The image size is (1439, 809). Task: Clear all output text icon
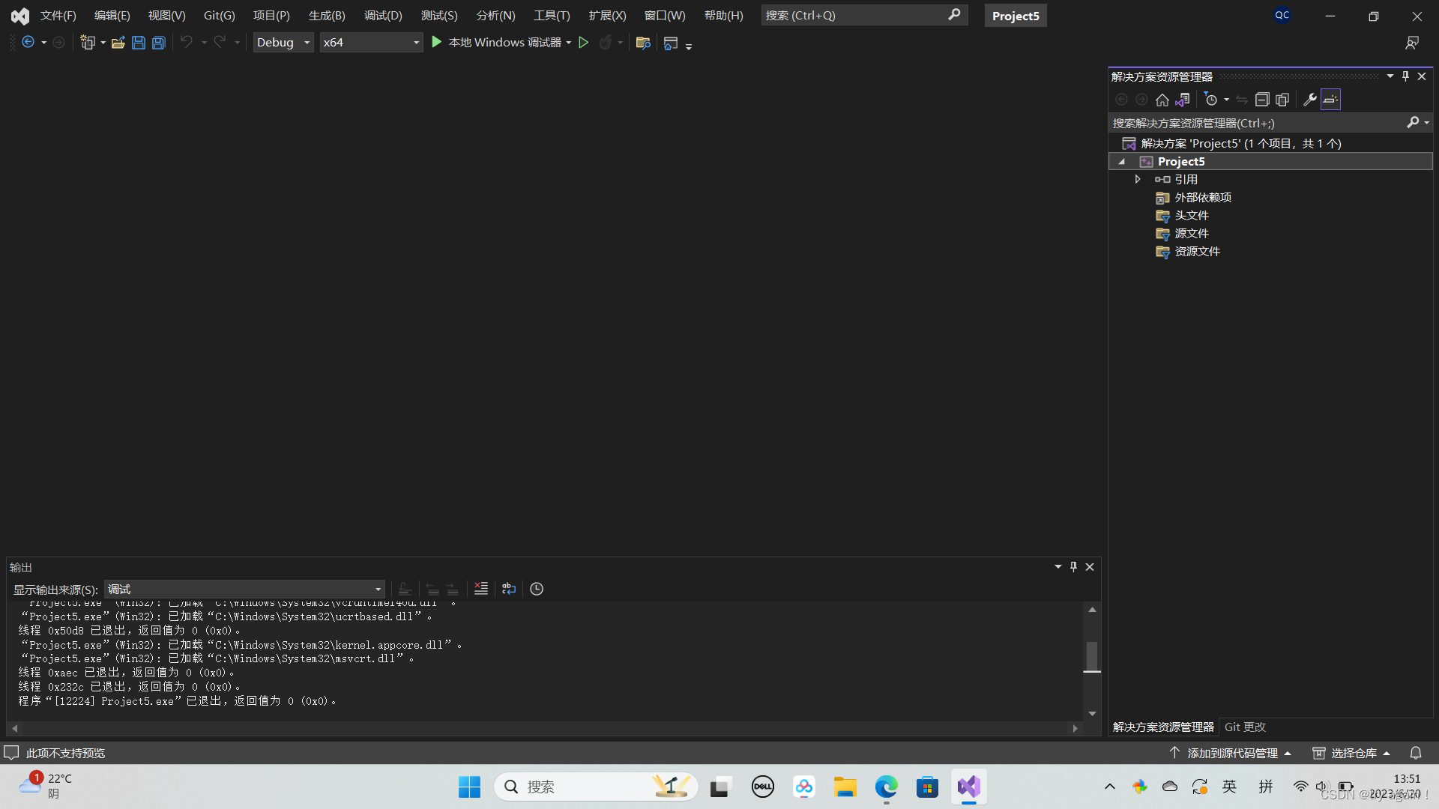(x=481, y=589)
